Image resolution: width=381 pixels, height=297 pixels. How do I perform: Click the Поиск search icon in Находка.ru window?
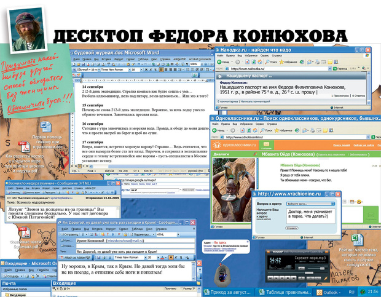click(271, 62)
